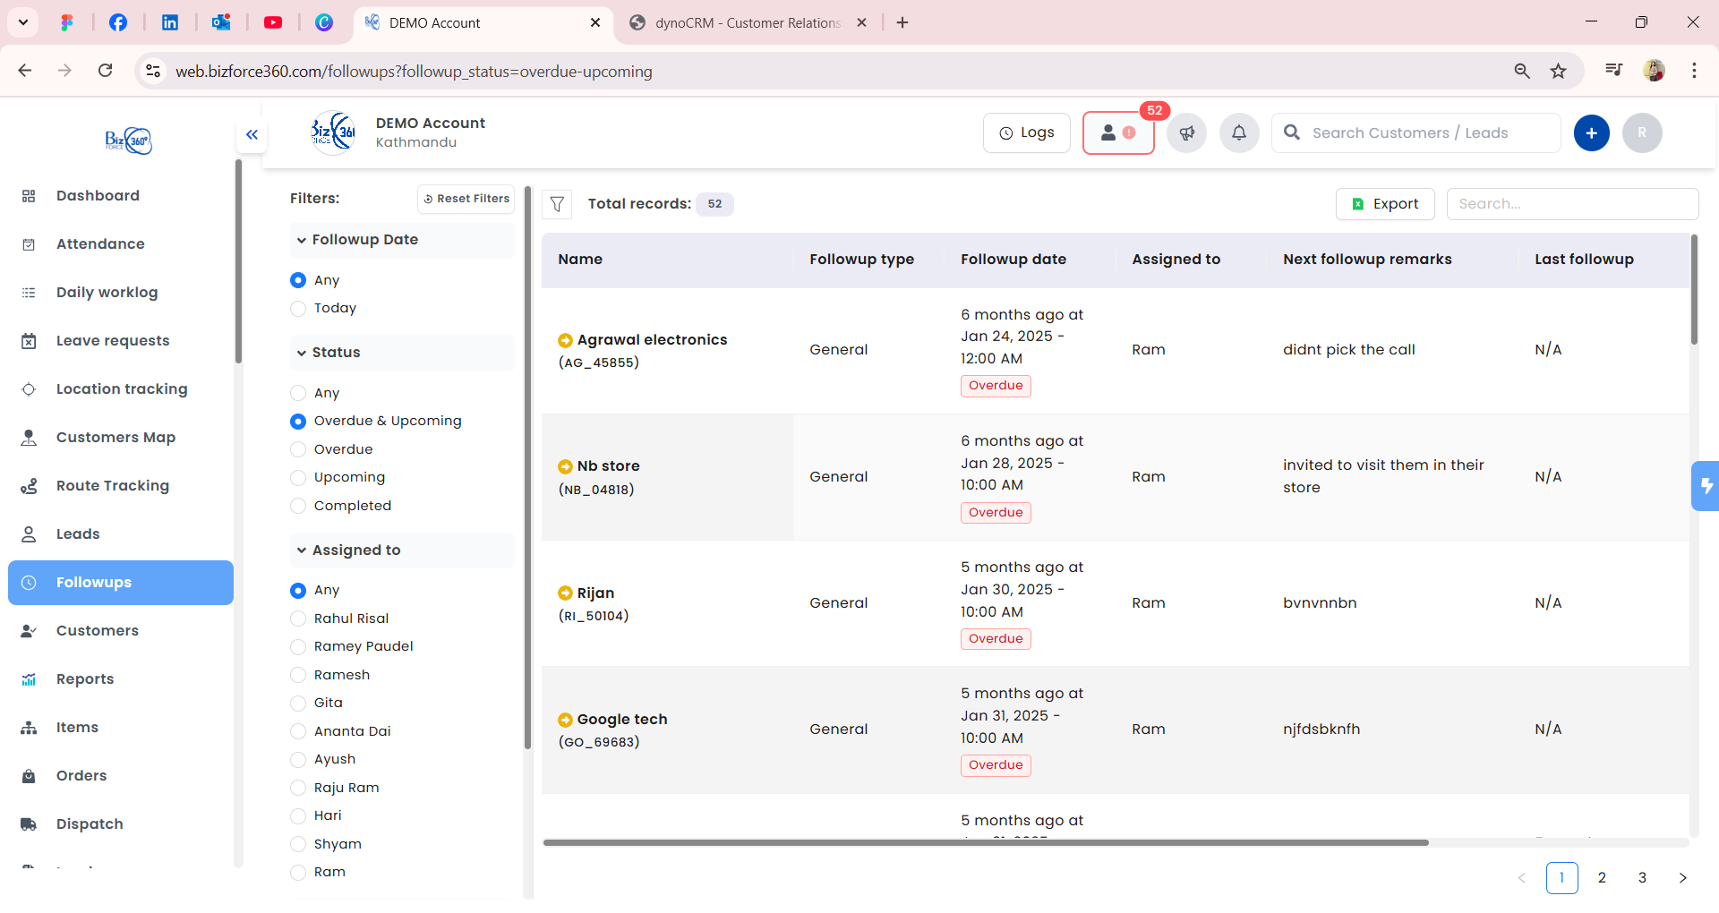Go to page 2 of results
The width and height of the screenshot is (1719, 913).
coord(1602,878)
